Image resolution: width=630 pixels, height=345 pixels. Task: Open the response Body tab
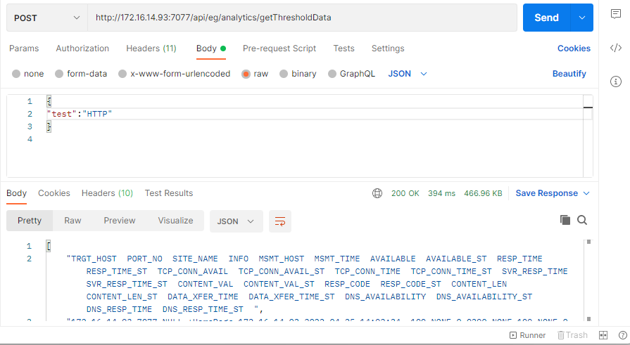click(16, 193)
